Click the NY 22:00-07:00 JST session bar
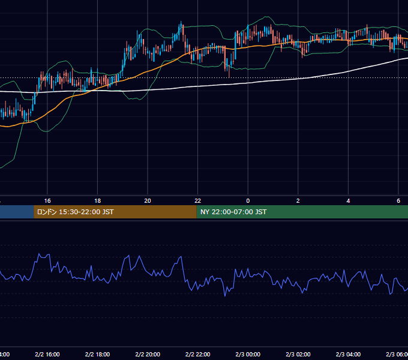 [x=302, y=212]
